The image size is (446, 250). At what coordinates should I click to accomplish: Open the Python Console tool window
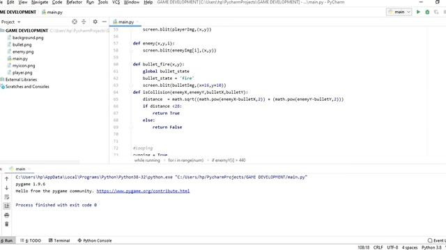point(95,241)
